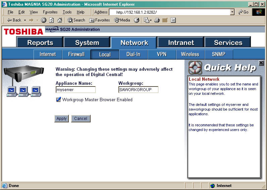
Task: Open the Dial-In sub-tab
Action: [133, 54]
